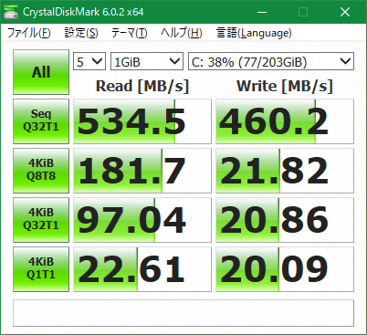Open the ファイル(F) menu
This screenshot has height=335, width=367.
pos(29,33)
